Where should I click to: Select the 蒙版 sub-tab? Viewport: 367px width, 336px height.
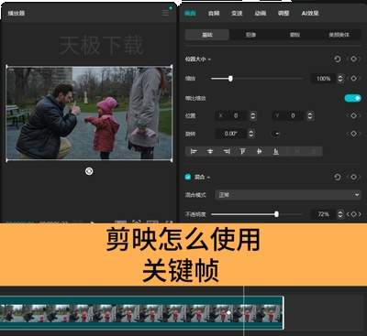[295, 35]
